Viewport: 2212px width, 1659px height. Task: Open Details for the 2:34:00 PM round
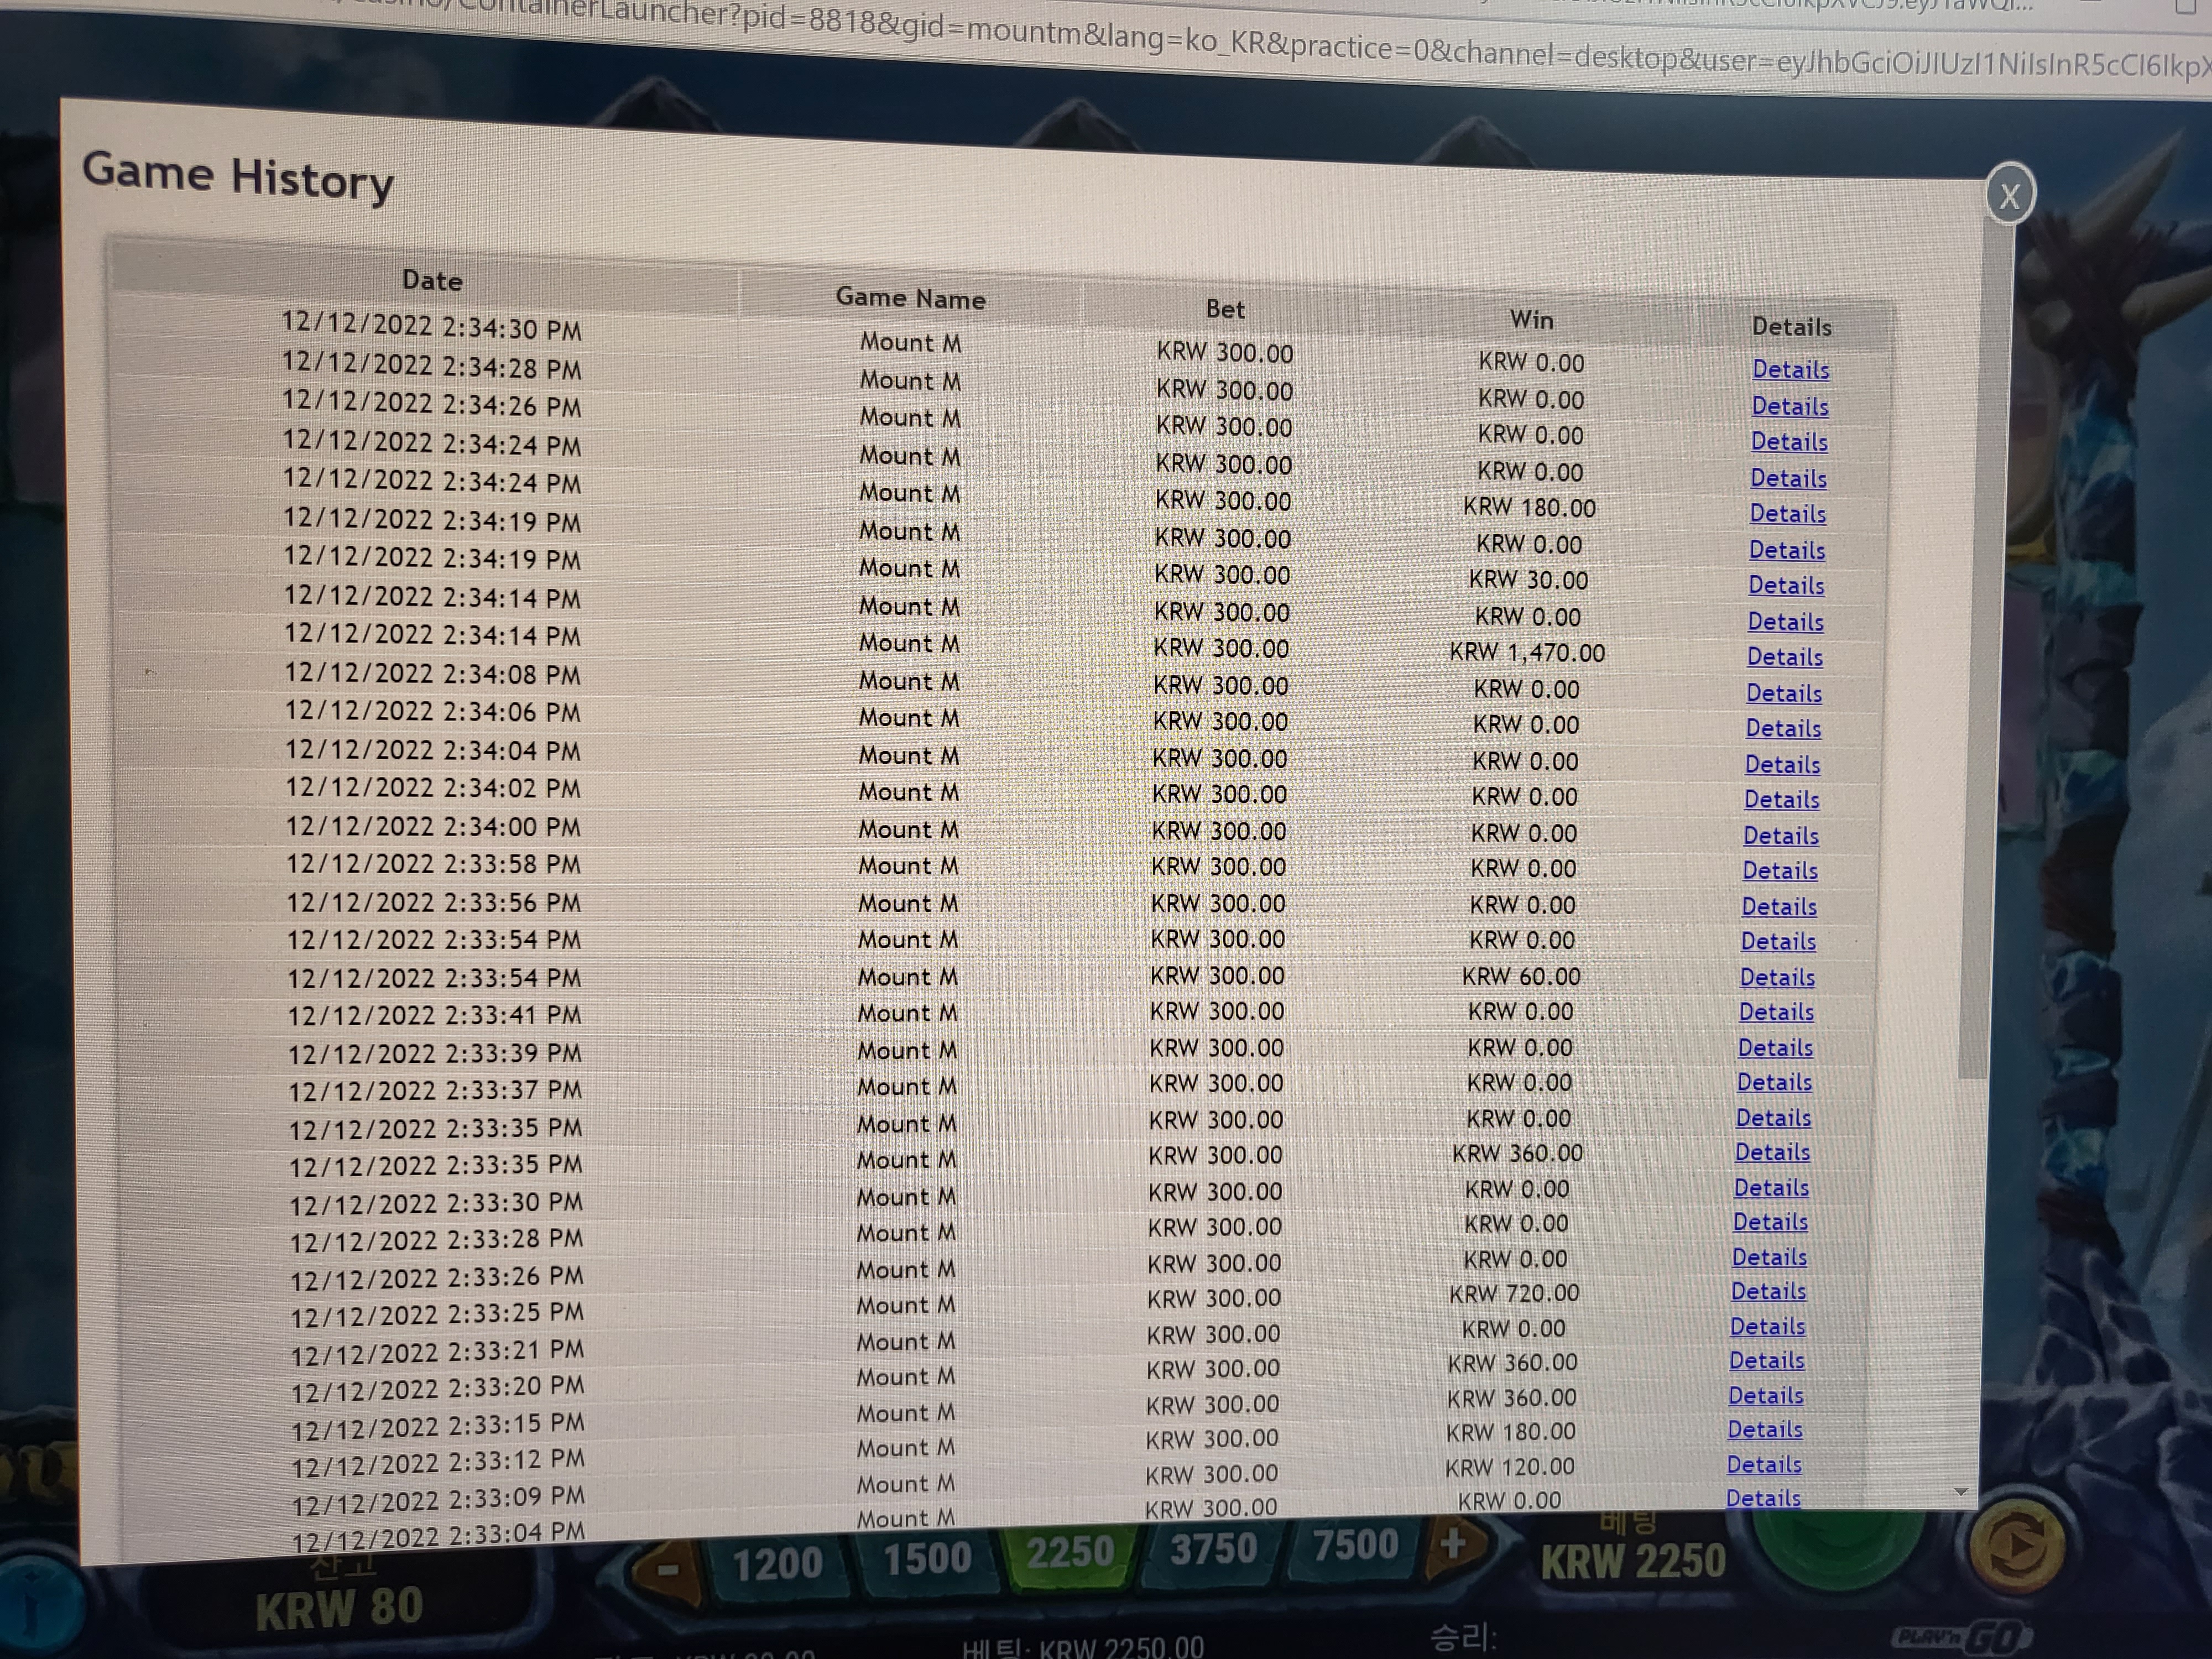click(x=1781, y=835)
